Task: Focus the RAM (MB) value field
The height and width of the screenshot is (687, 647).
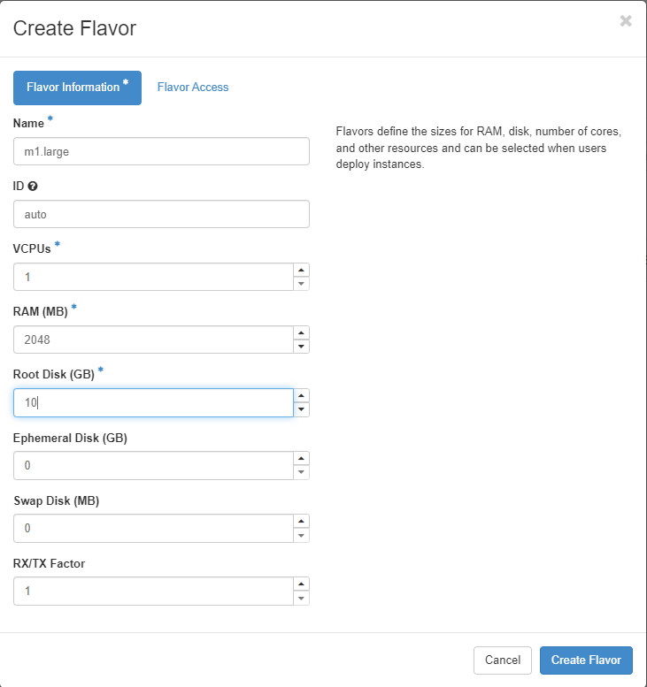Action: 153,340
